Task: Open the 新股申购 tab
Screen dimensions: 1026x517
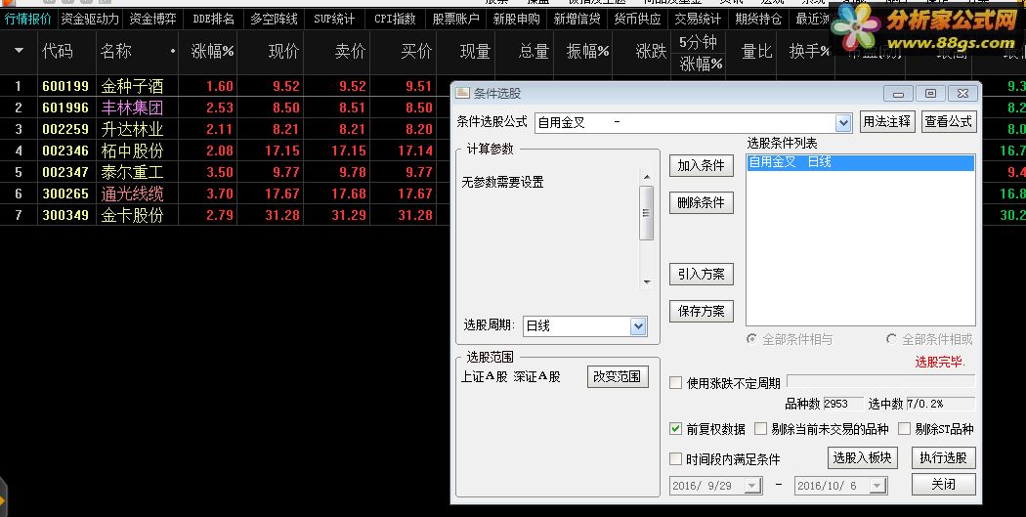Action: coord(516,19)
